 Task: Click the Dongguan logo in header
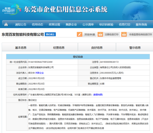(x=12, y=9)
